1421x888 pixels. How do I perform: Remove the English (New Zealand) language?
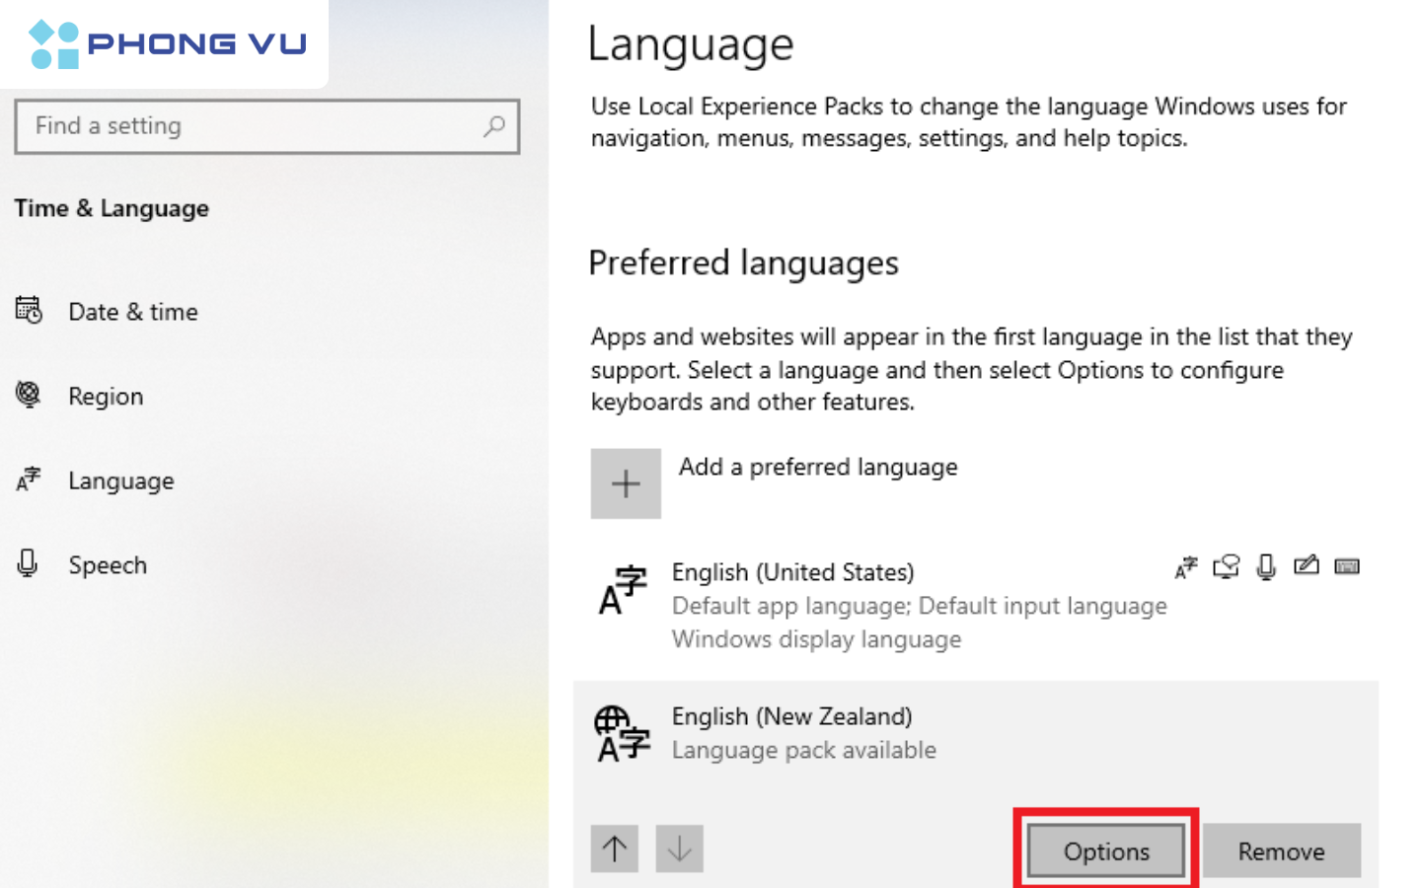tap(1282, 851)
